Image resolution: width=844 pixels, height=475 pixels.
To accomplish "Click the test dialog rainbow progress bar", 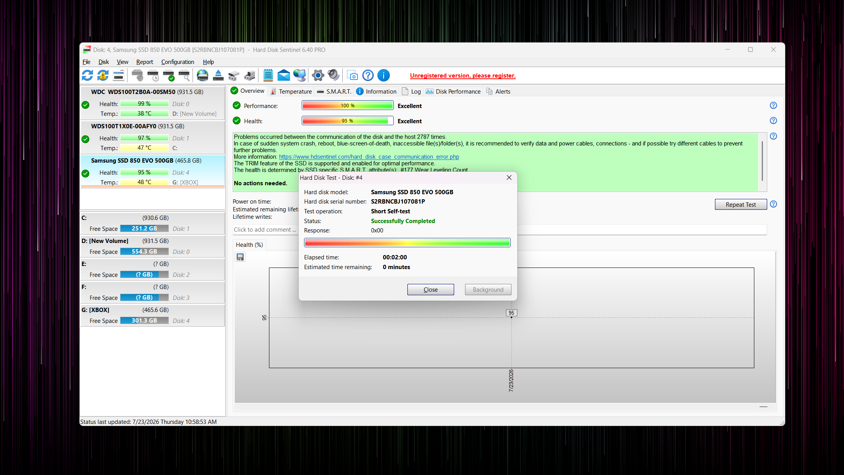I will 407,243.
